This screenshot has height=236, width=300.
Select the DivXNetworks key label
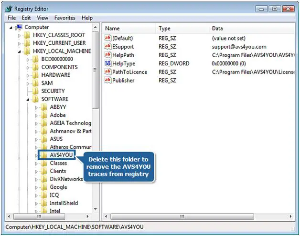66,179
